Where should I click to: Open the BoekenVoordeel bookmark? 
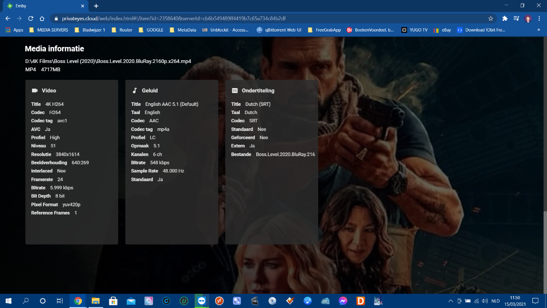(x=370, y=30)
